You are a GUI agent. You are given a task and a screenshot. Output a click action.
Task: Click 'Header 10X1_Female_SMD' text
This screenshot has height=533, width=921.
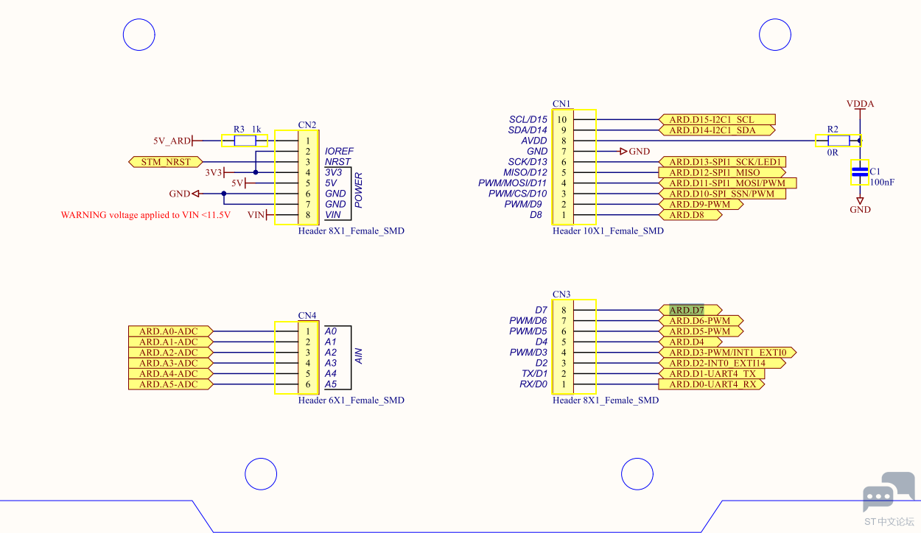point(608,231)
